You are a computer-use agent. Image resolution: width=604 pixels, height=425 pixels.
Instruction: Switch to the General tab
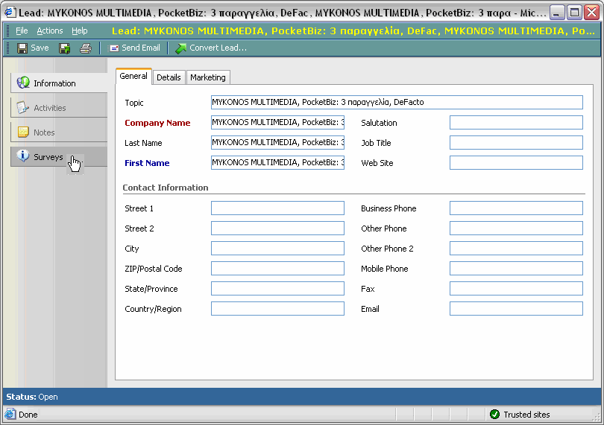click(133, 76)
